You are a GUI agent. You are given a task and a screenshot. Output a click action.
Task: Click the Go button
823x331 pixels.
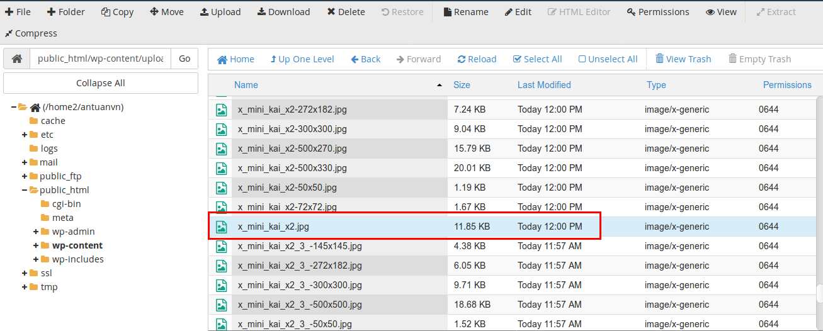tap(184, 59)
